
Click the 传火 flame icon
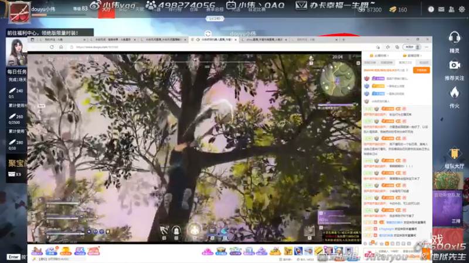tap(454, 93)
